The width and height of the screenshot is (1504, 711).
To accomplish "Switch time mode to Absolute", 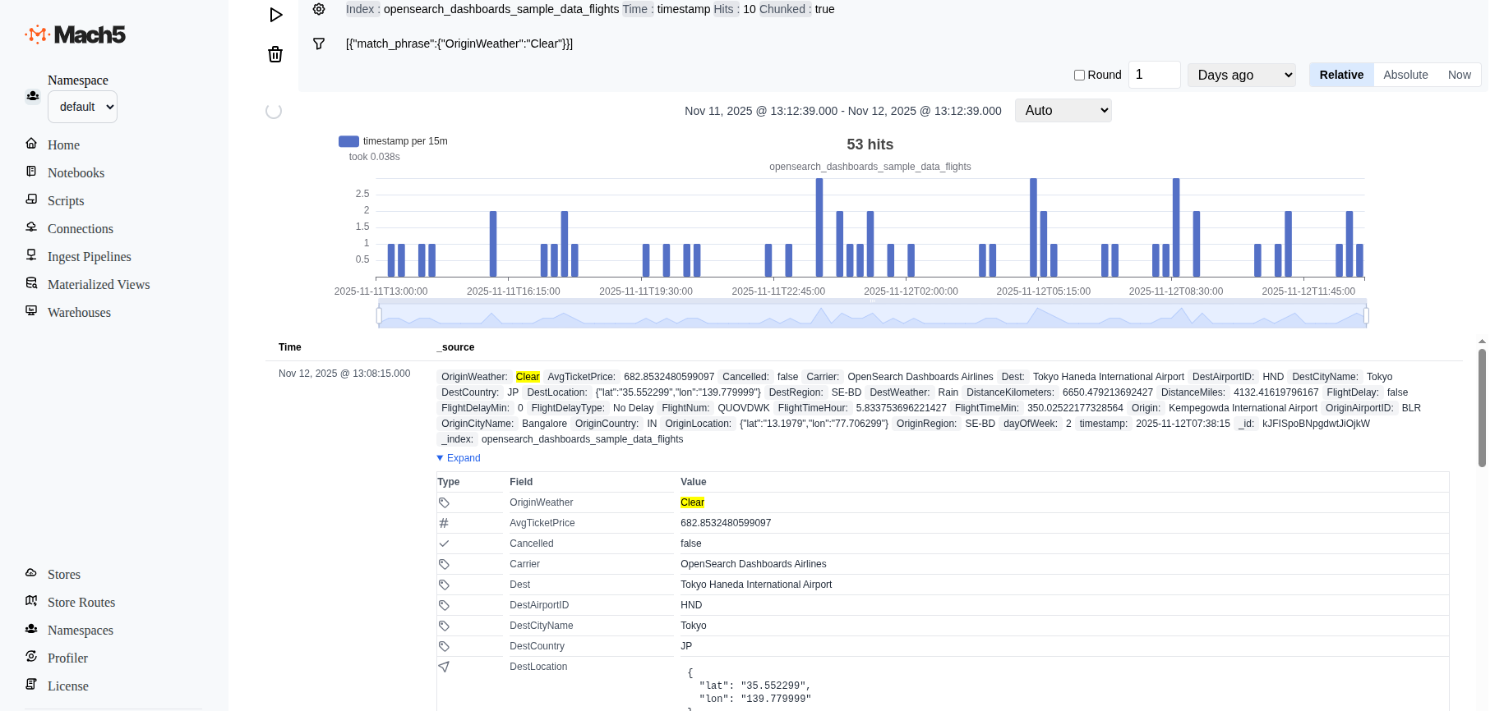I will (1405, 75).
